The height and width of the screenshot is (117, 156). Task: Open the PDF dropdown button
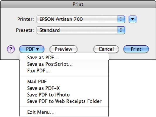(x=32, y=49)
